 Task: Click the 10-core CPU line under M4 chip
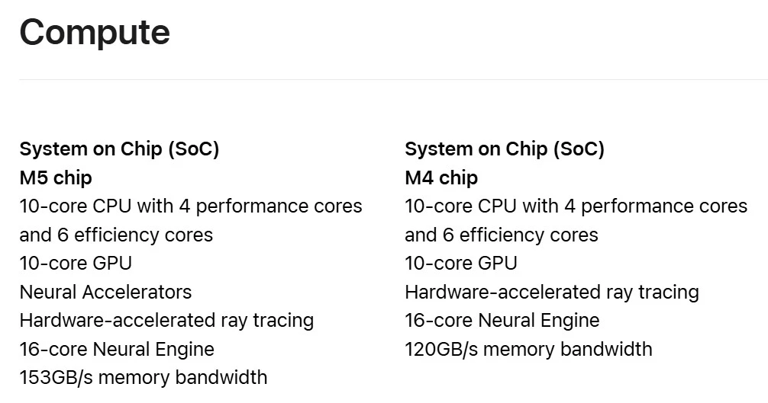pos(576,206)
